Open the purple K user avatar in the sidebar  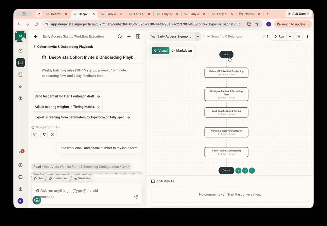[x=20, y=201]
